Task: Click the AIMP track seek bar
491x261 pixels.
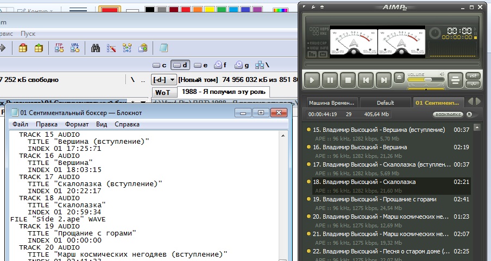Action: tap(392, 64)
